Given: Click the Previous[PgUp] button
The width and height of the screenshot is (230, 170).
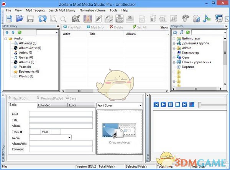Looking at the screenshot, I should [x=49, y=98].
